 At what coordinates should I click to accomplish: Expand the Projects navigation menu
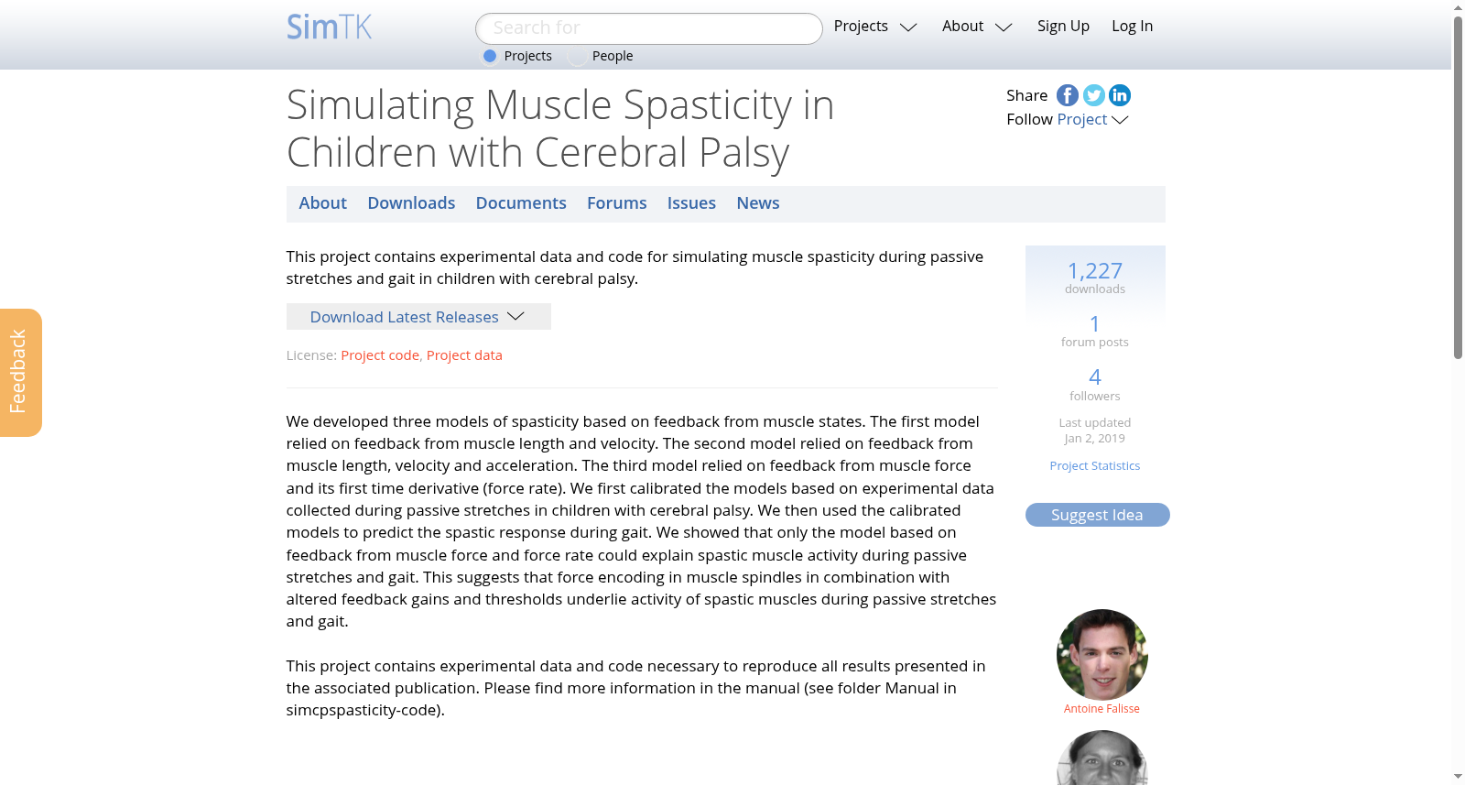(875, 27)
